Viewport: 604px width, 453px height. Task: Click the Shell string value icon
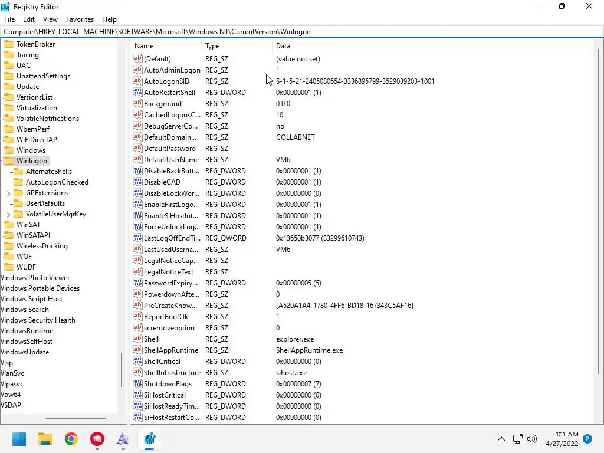pyautogui.click(x=138, y=339)
